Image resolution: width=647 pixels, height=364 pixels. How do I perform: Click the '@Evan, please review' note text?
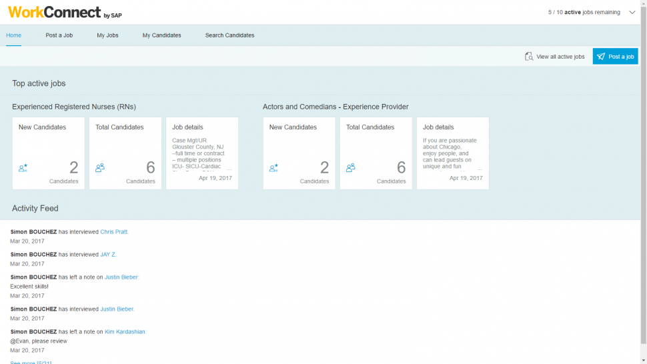click(x=39, y=341)
